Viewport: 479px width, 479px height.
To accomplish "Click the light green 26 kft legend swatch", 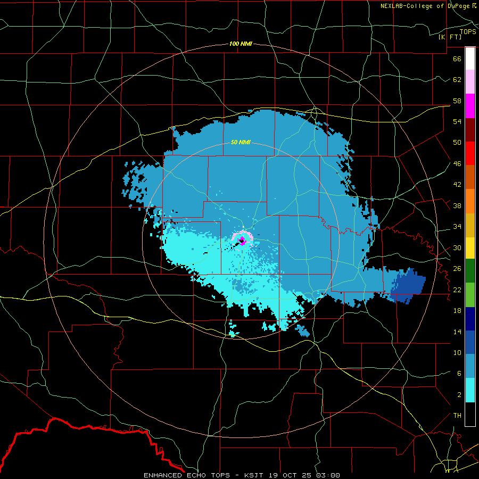I will (x=470, y=294).
